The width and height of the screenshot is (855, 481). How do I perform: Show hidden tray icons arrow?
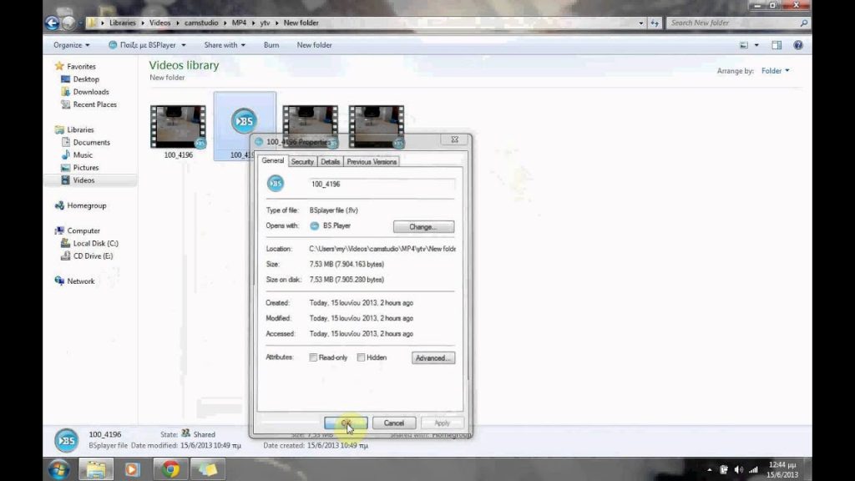pos(710,469)
